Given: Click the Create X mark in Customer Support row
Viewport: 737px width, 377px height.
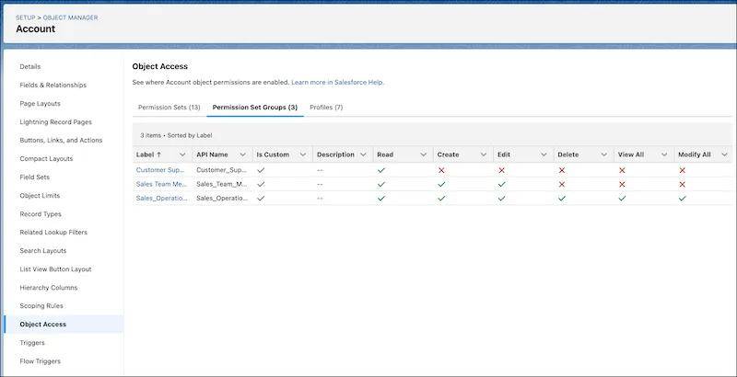Looking at the screenshot, I should [441, 170].
